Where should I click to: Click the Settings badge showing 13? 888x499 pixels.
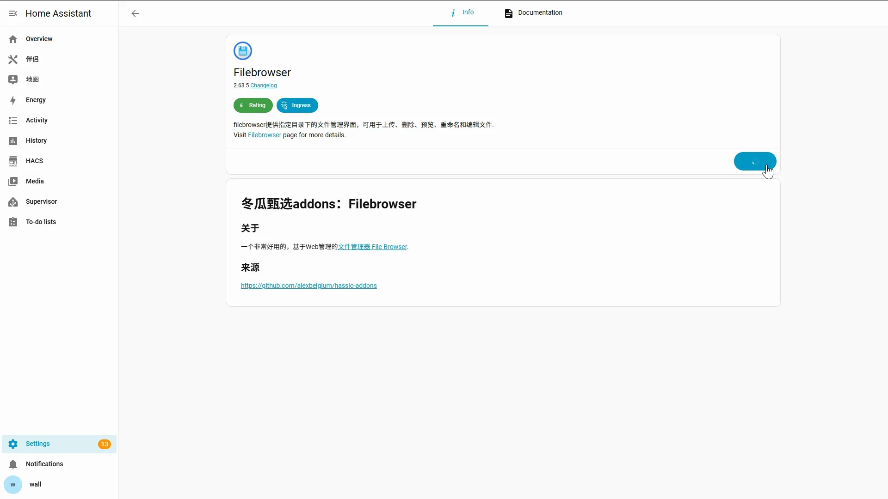coord(105,444)
